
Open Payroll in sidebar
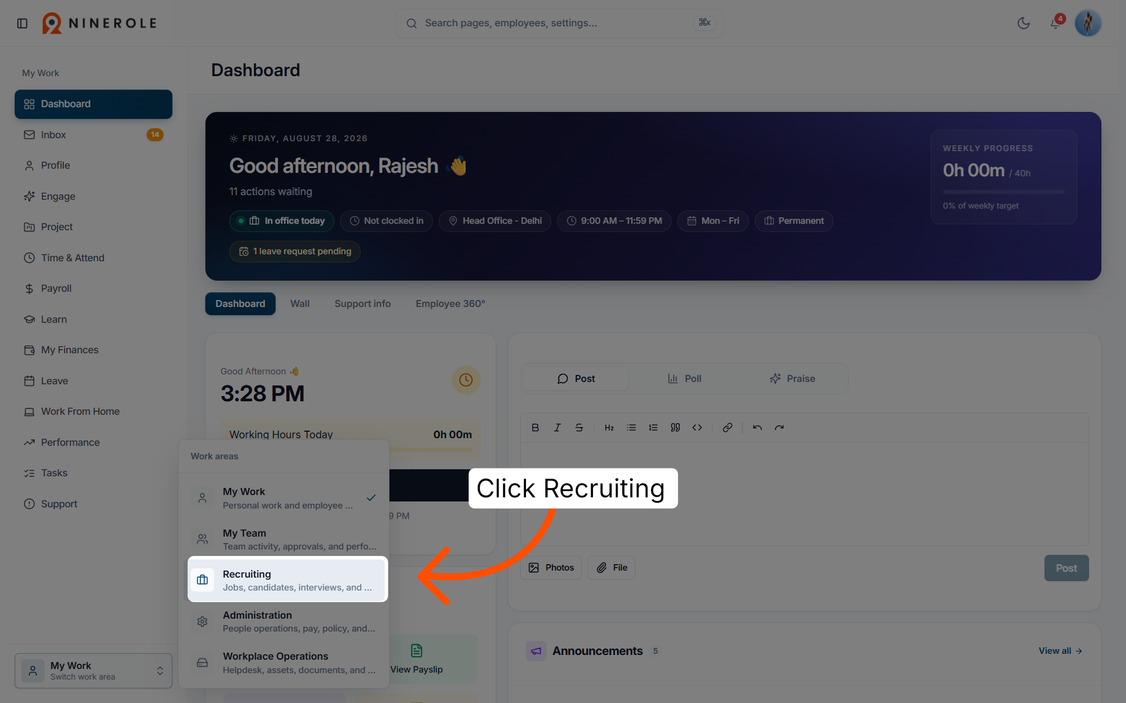tap(93, 288)
